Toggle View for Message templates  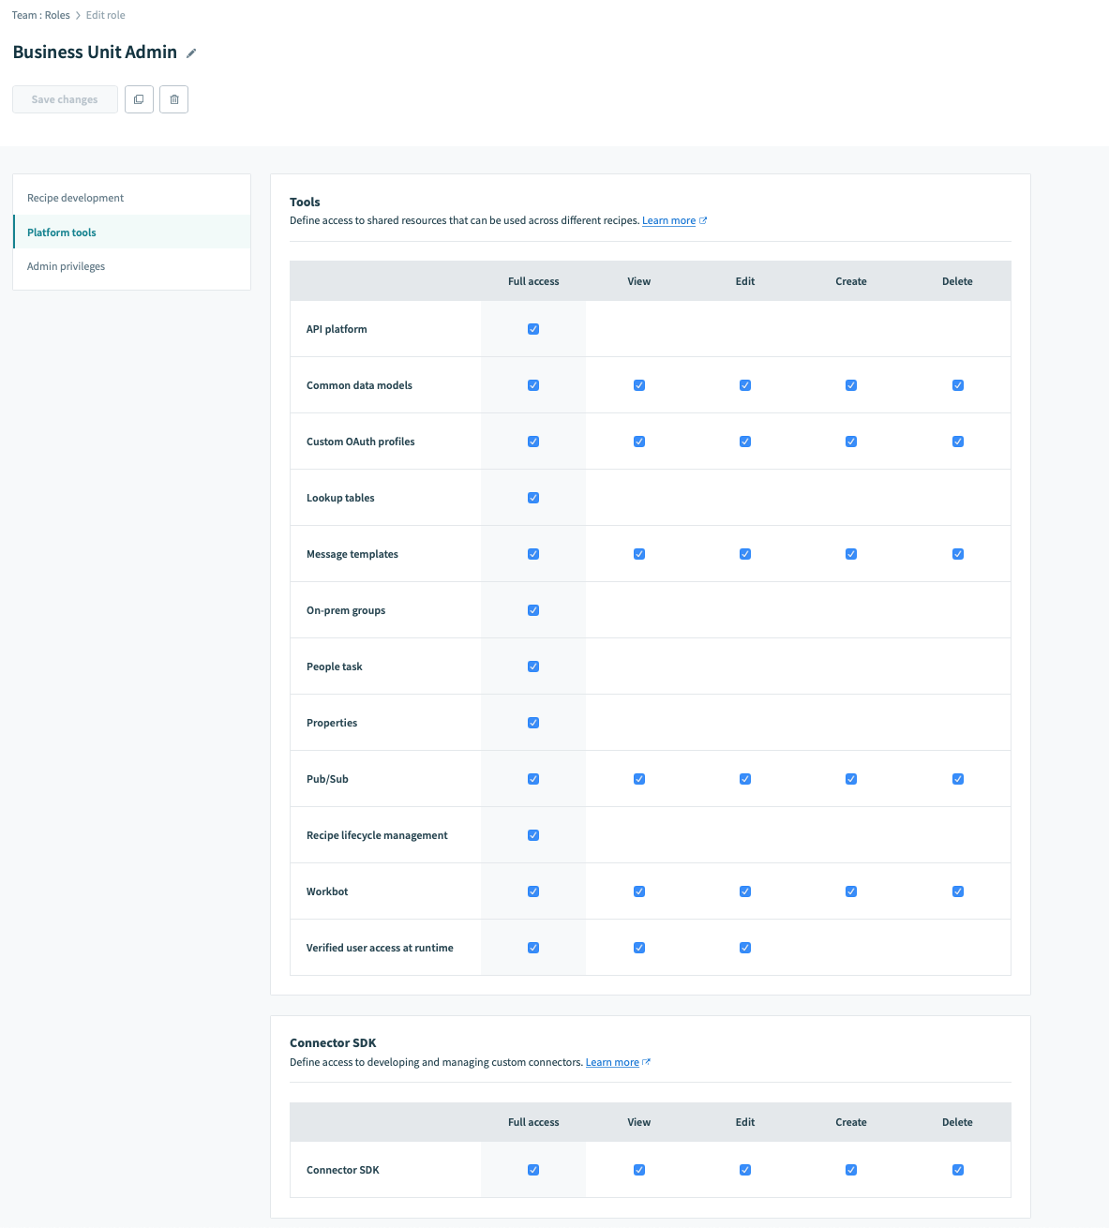(x=639, y=554)
